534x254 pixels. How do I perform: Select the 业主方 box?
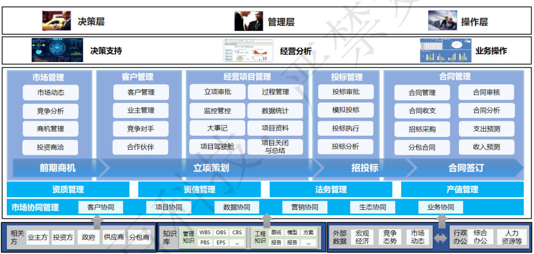pyautogui.click(x=38, y=237)
